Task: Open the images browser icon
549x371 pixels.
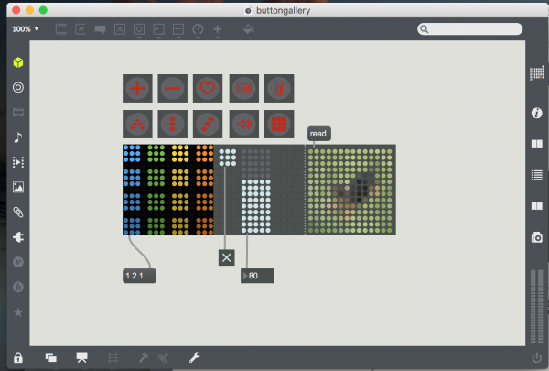Action: (18, 187)
